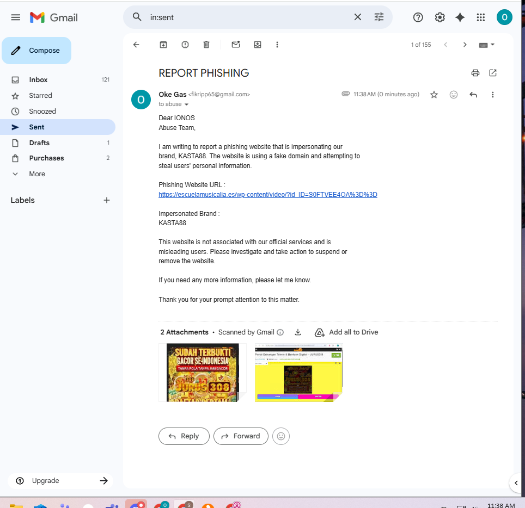Reply using the header arrow icon
The height and width of the screenshot is (508, 525).
pos(473,95)
